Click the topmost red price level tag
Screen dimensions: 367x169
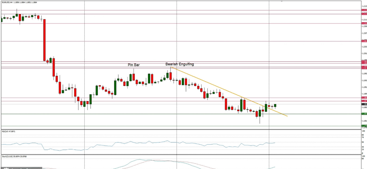coord(364,10)
